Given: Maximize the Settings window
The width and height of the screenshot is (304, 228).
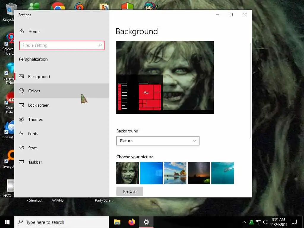Looking at the screenshot, I should [x=231, y=15].
